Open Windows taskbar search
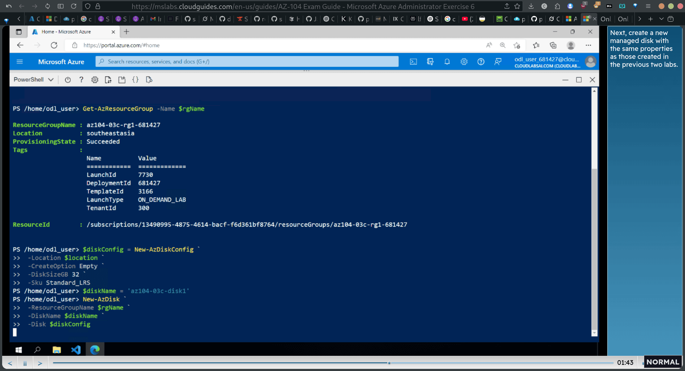Image resolution: width=685 pixels, height=371 pixels. coord(37,350)
